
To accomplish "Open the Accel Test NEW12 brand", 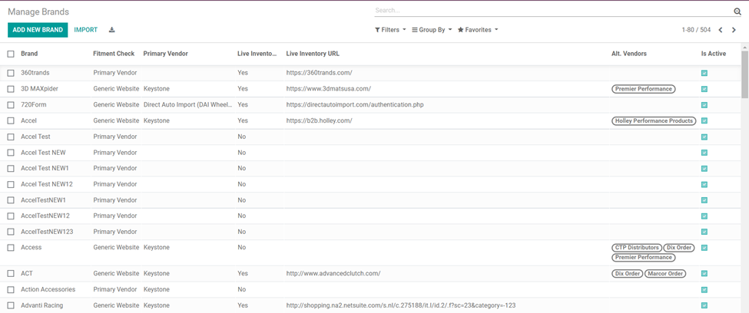I will click(x=47, y=184).
